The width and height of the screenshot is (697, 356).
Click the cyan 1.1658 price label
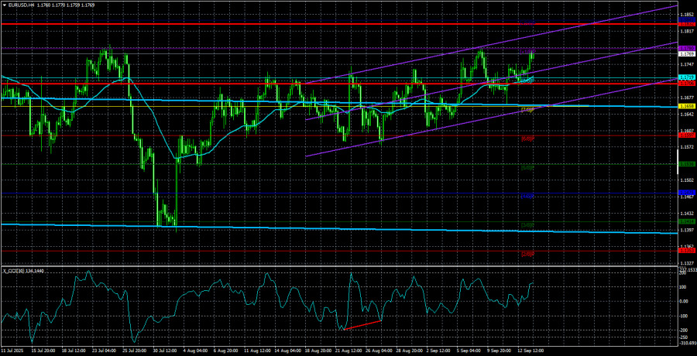pos(686,106)
